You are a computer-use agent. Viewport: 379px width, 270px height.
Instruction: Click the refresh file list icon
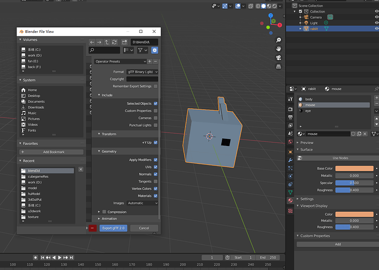[114, 42]
